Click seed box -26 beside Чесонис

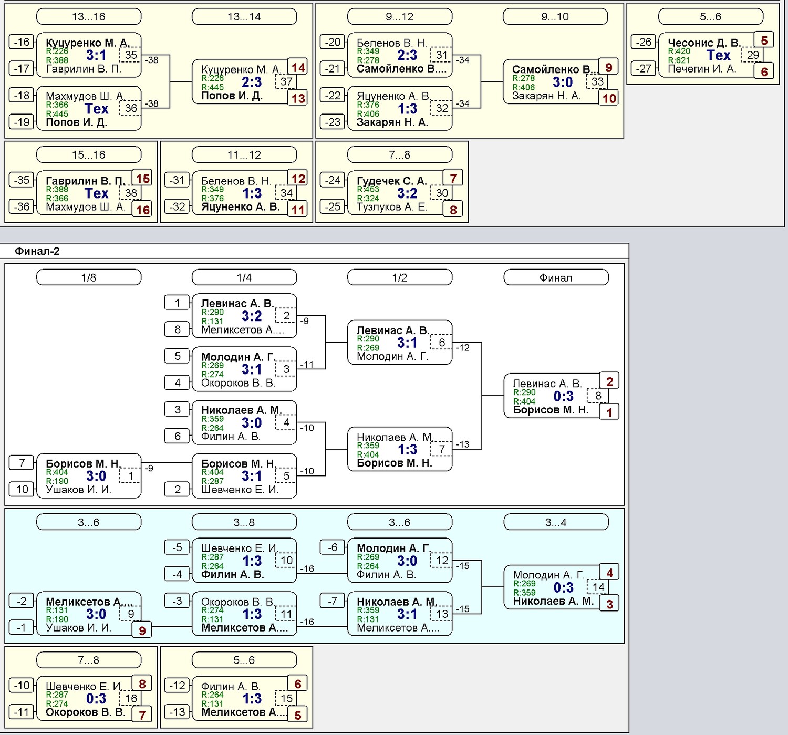[x=644, y=42]
